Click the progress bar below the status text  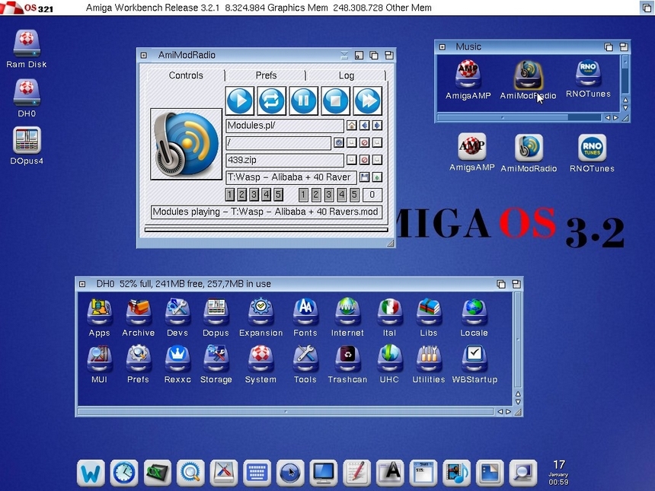(x=266, y=229)
